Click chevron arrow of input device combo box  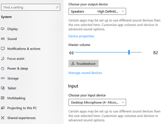click(x=123, y=102)
